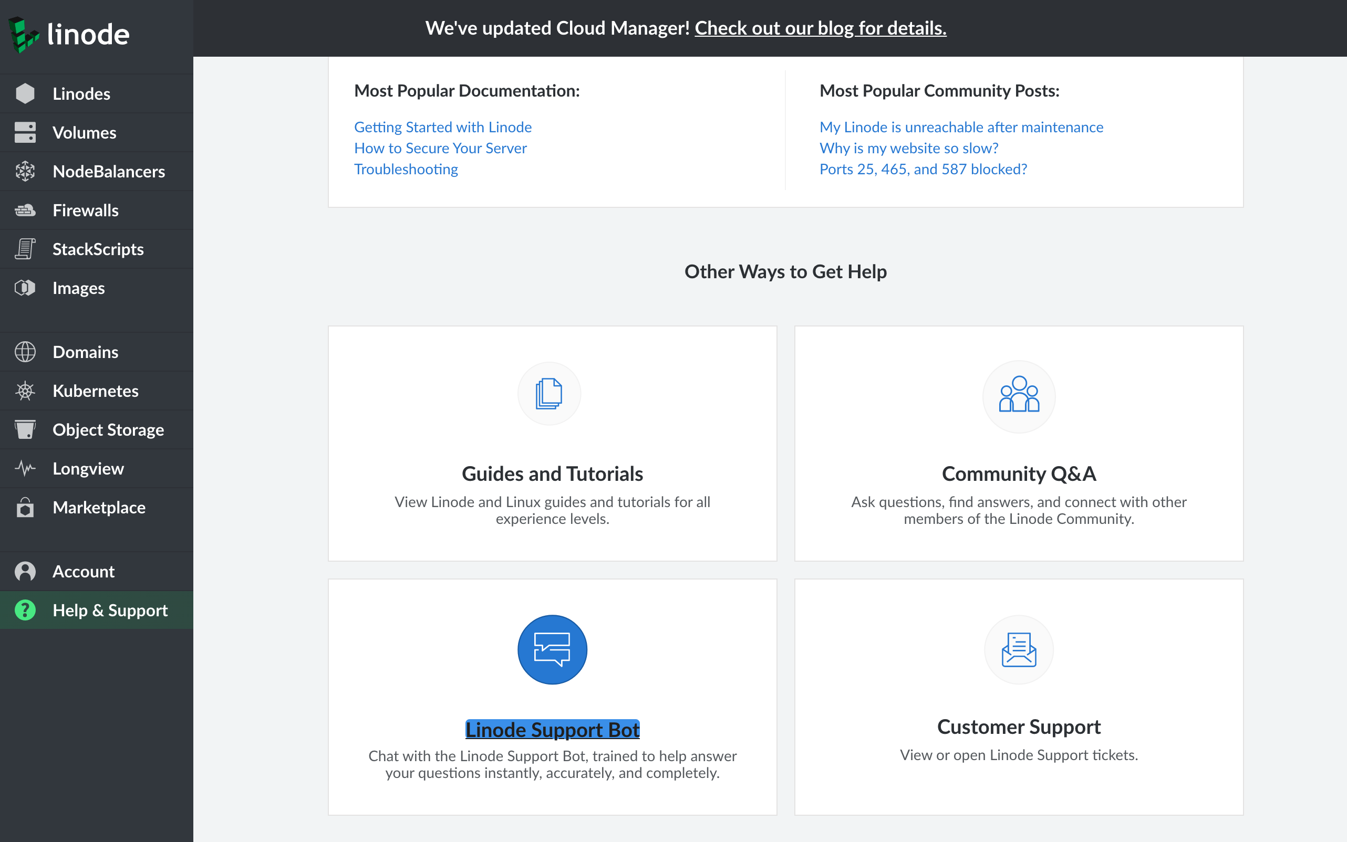Click Getting Started with Linode link
The width and height of the screenshot is (1347, 842).
(x=442, y=127)
